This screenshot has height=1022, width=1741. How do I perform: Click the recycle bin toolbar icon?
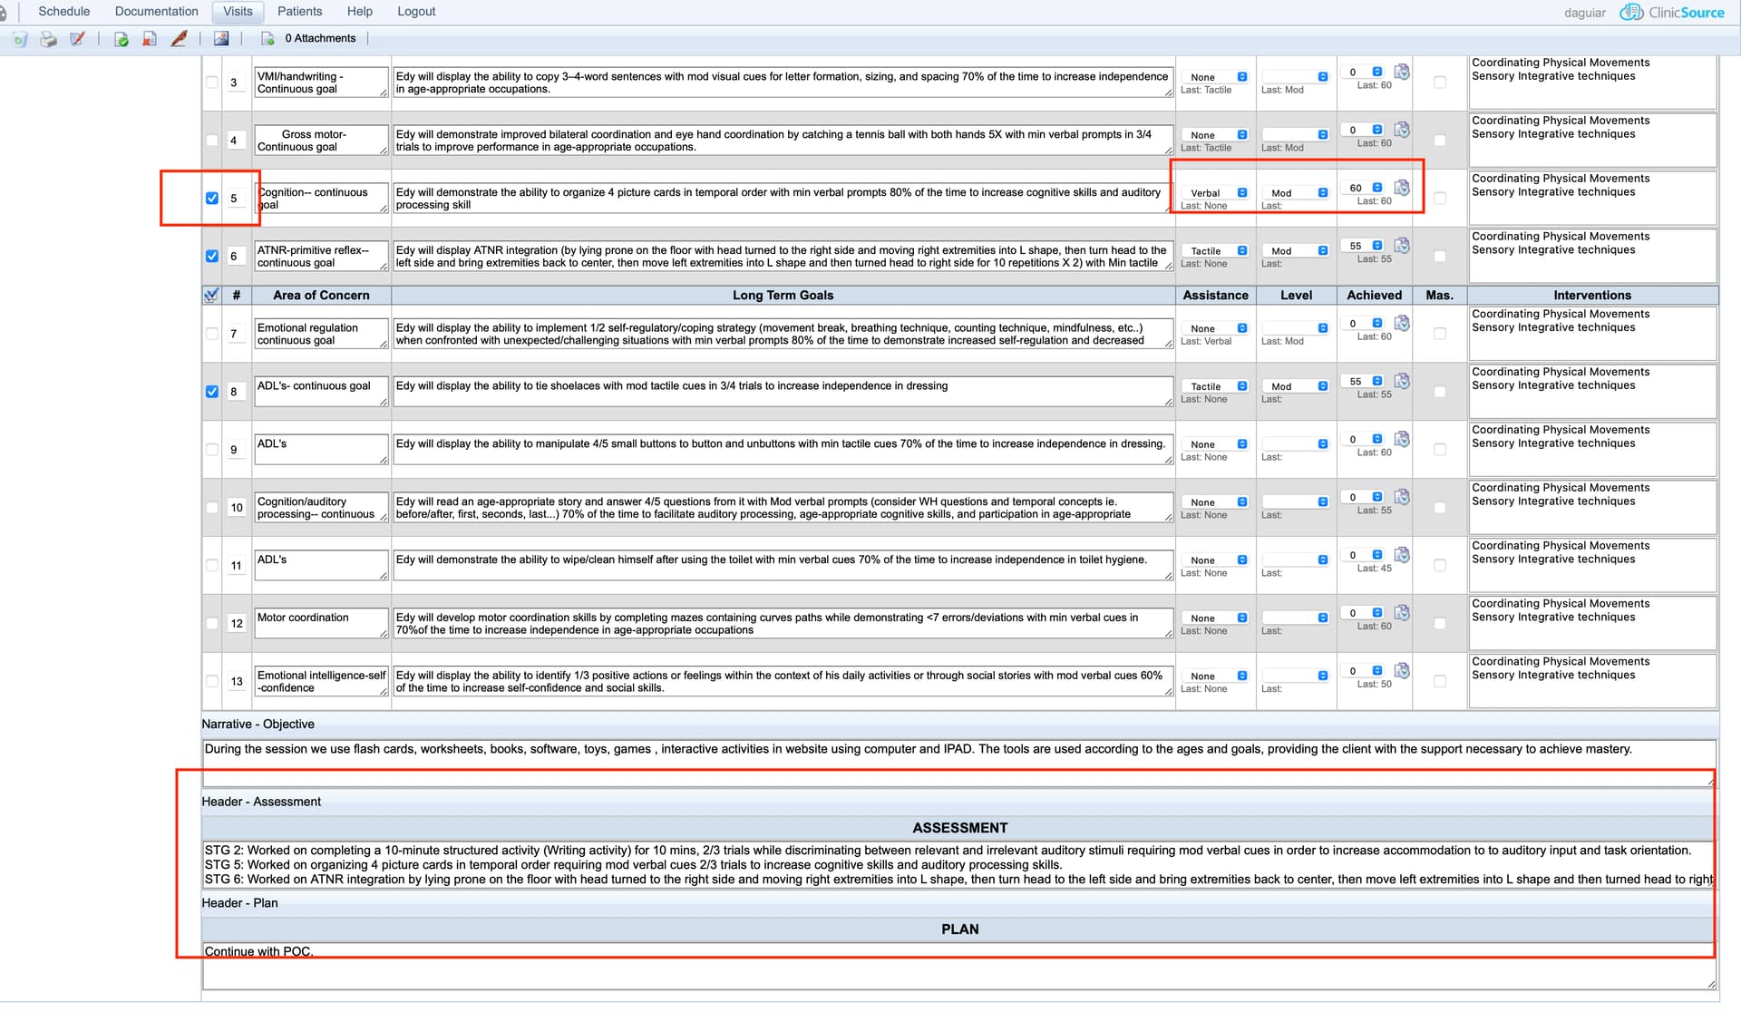[20, 39]
